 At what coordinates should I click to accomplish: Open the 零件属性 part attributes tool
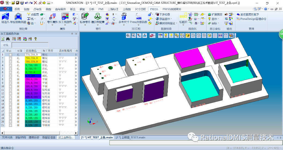click(52, 18)
